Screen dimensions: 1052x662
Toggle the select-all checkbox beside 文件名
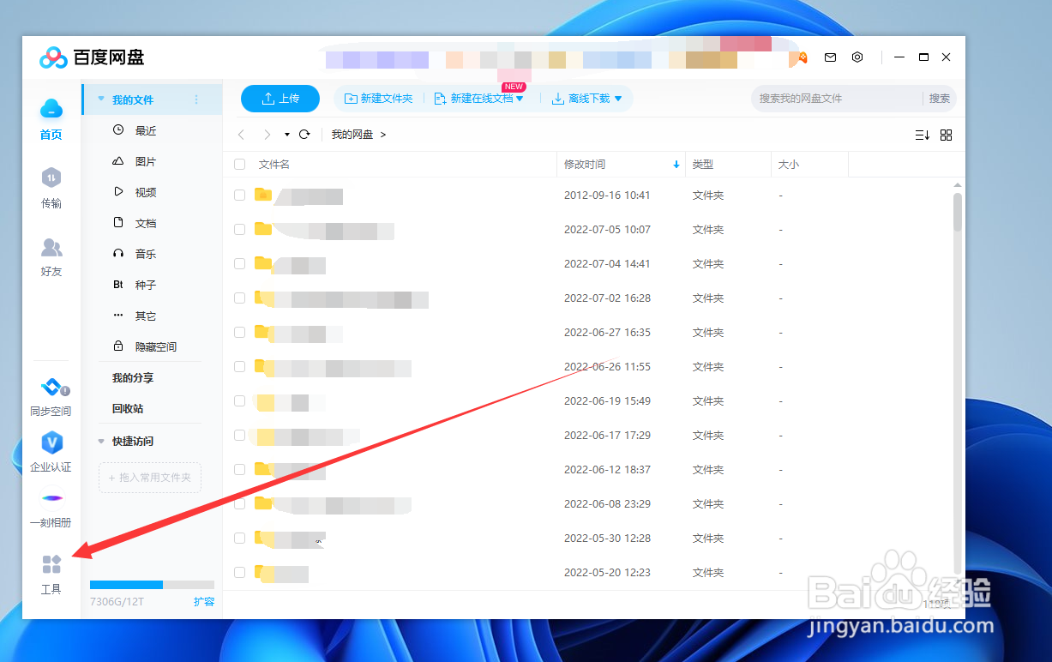pos(240,164)
